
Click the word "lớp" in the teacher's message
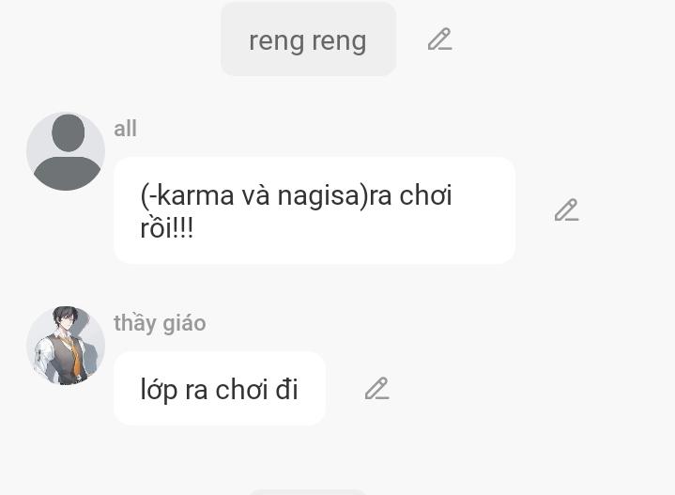pos(159,391)
